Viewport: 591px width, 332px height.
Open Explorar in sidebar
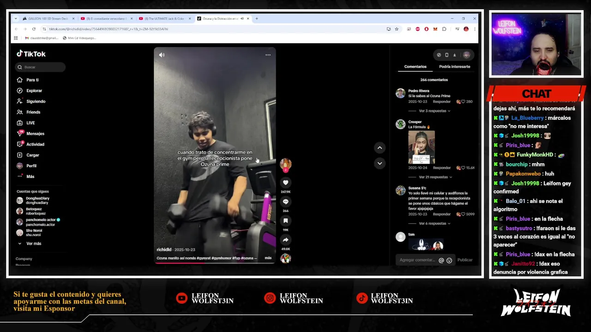coord(34,90)
